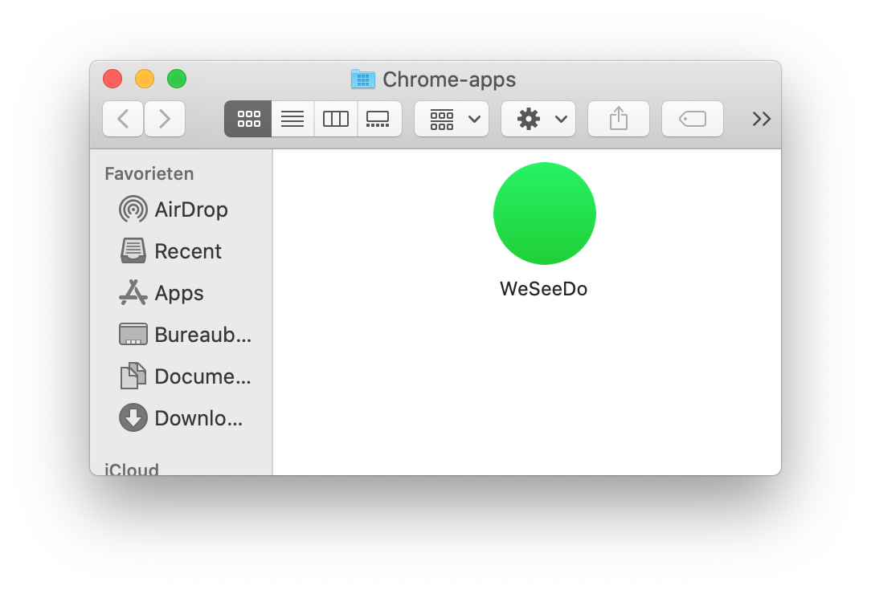Viewport: 871px width, 594px height.
Task: Click the WeSeeDo file name label
Action: click(x=544, y=289)
